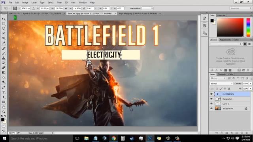Open the status bar info arrow
Viewport: 253px width, 142px height.
tap(53, 133)
